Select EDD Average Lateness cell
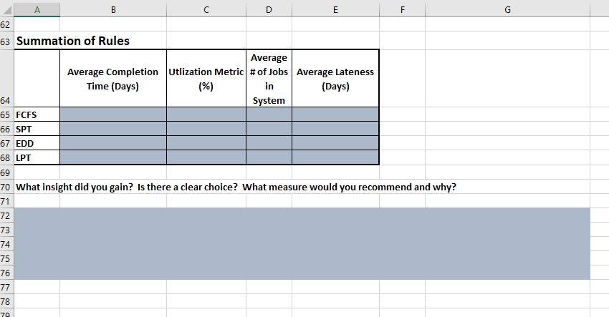The image size is (609, 317). (335, 143)
